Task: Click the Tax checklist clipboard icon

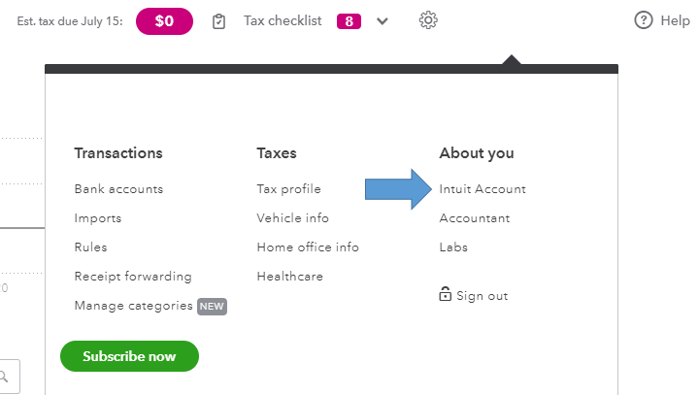Action: [x=219, y=20]
